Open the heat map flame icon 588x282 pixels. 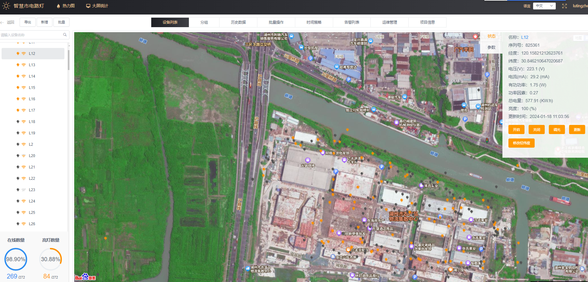tap(58, 6)
